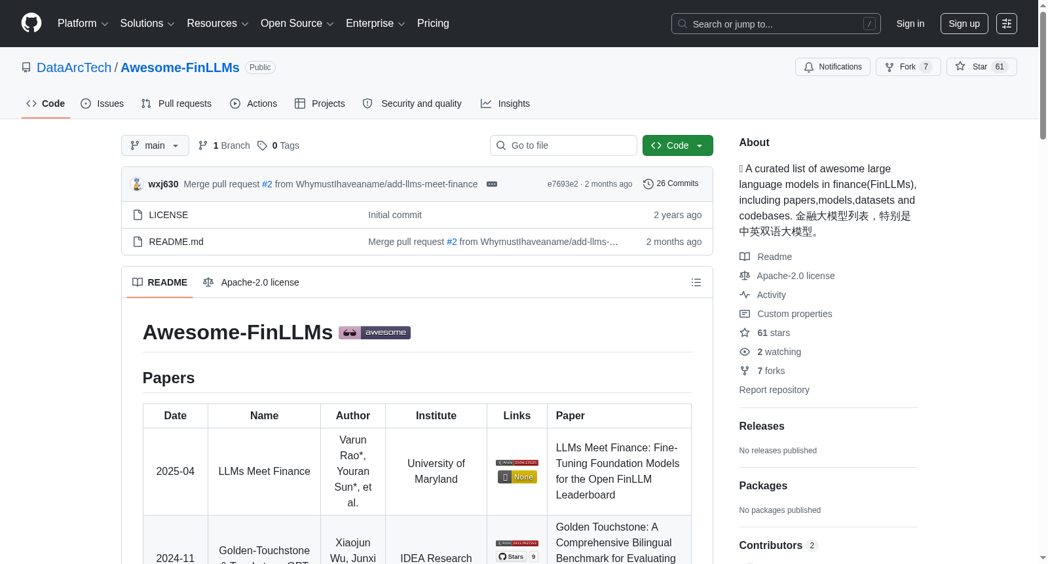Screen dimensions: 1048x564
Task: Switch to the Issues tab
Action: point(102,103)
